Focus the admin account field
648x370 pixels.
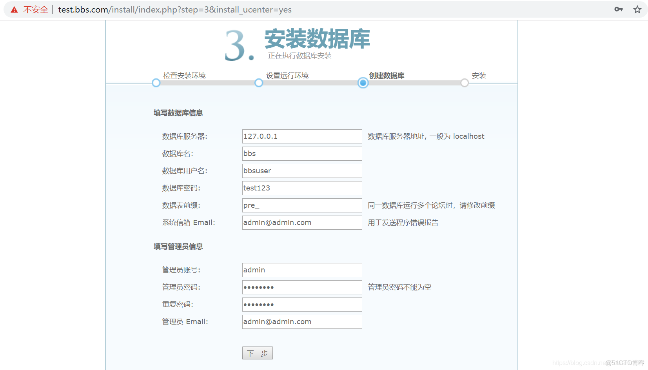(x=302, y=270)
